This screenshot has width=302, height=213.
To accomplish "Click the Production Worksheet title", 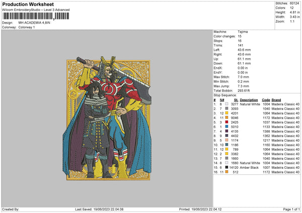I will click(x=27, y=4).
